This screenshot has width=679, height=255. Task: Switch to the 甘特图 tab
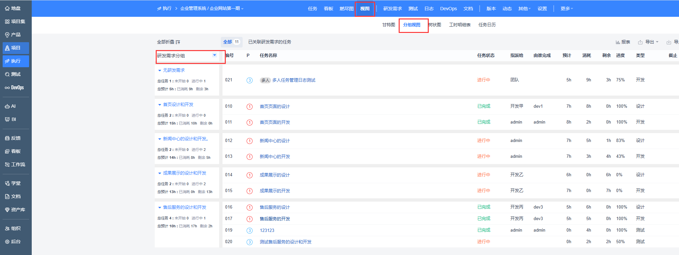388,25
